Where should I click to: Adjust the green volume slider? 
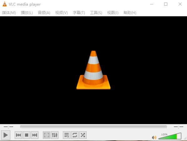[x=170, y=136]
